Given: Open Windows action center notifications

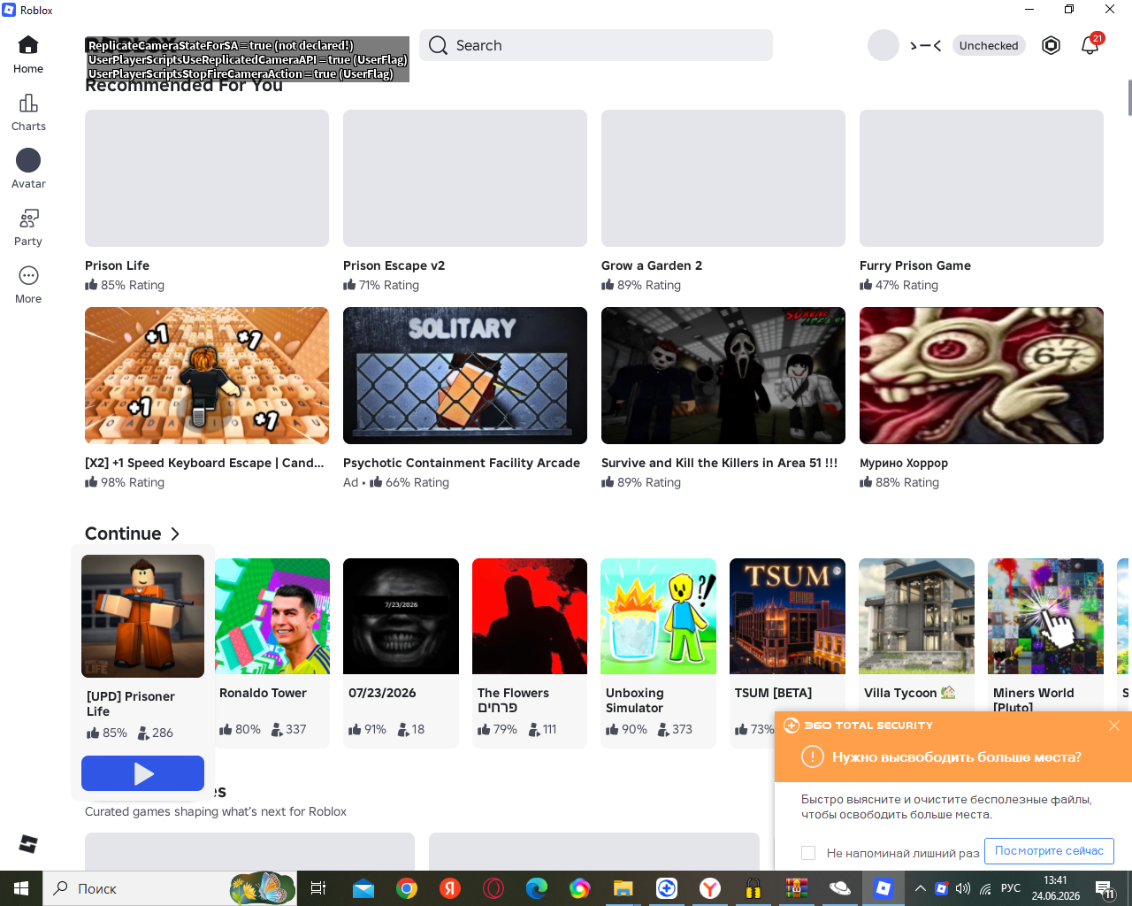Looking at the screenshot, I should pos(1105,888).
